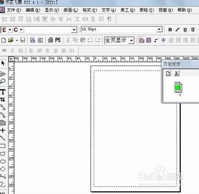Select the arrow selection tool
The height and width of the screenshot is (194, 199).
pyautogui.click(x=3, y=63)
